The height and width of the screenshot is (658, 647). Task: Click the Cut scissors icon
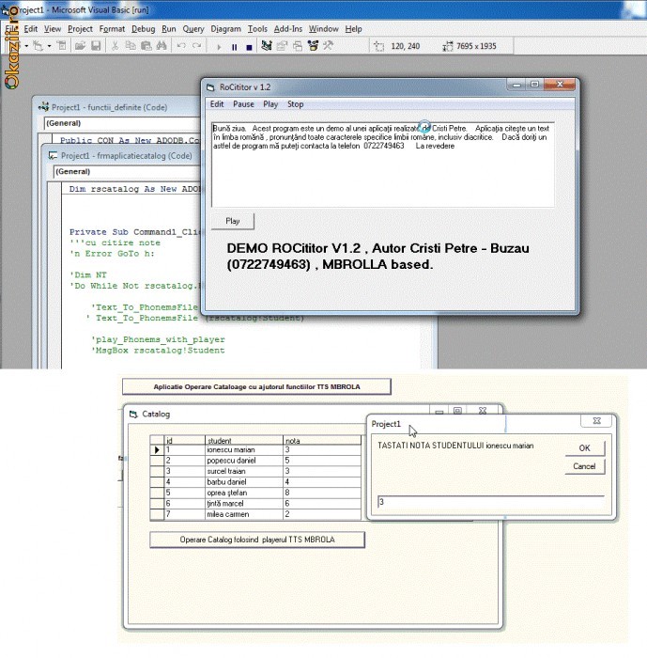tap(115, 45)
